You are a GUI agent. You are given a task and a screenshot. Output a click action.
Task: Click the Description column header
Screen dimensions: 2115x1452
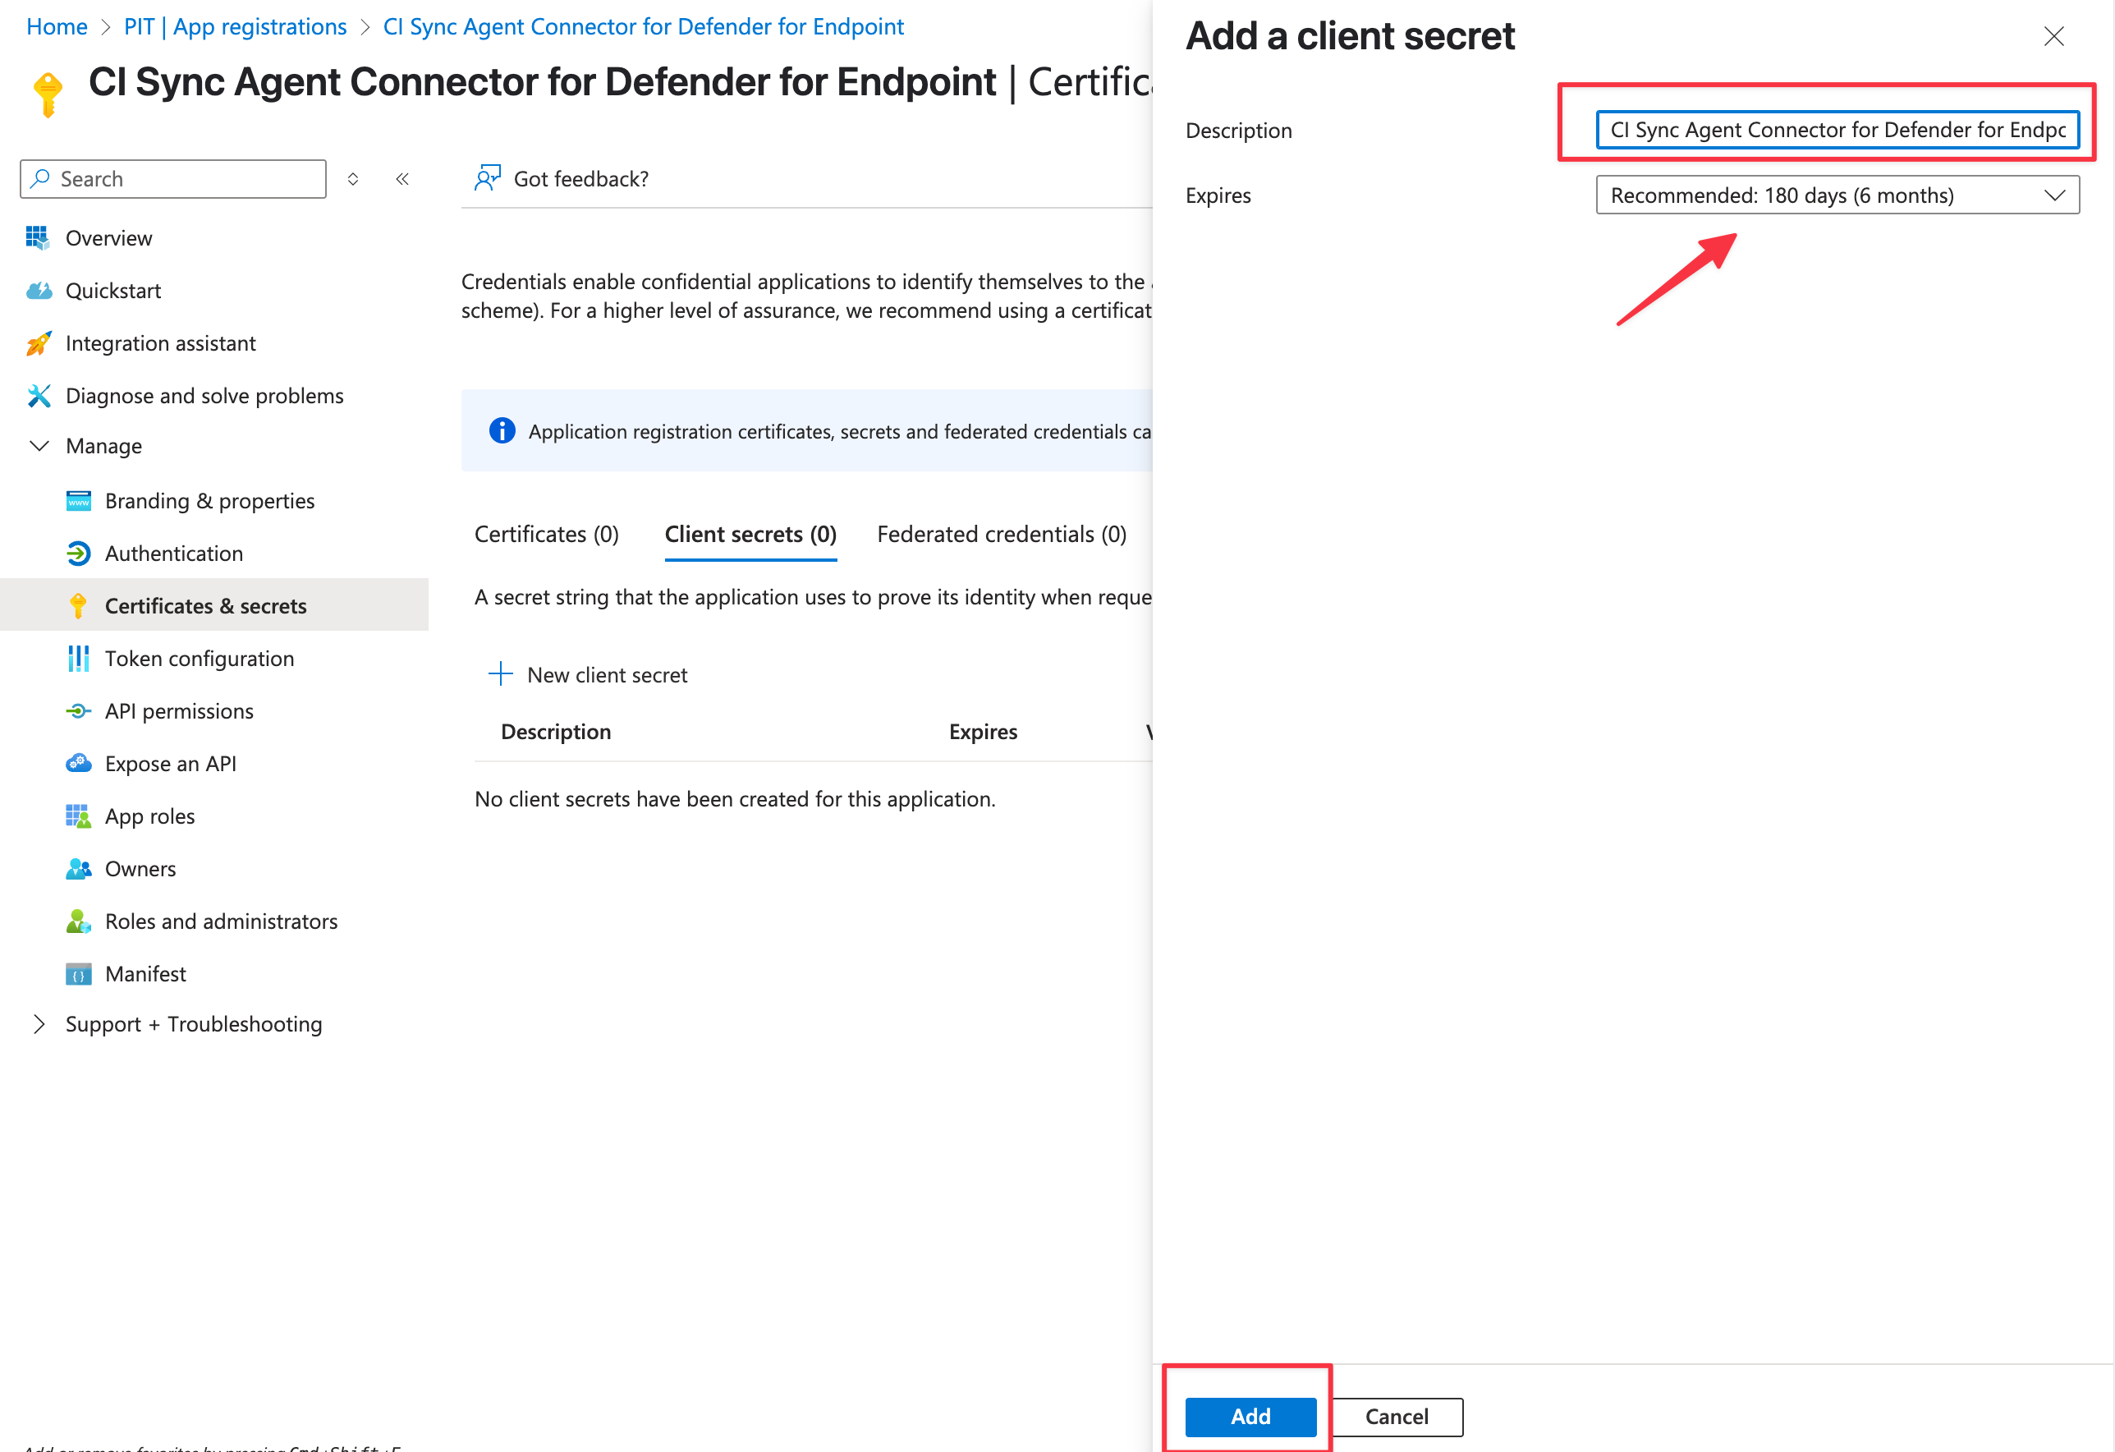coord(555,732)
